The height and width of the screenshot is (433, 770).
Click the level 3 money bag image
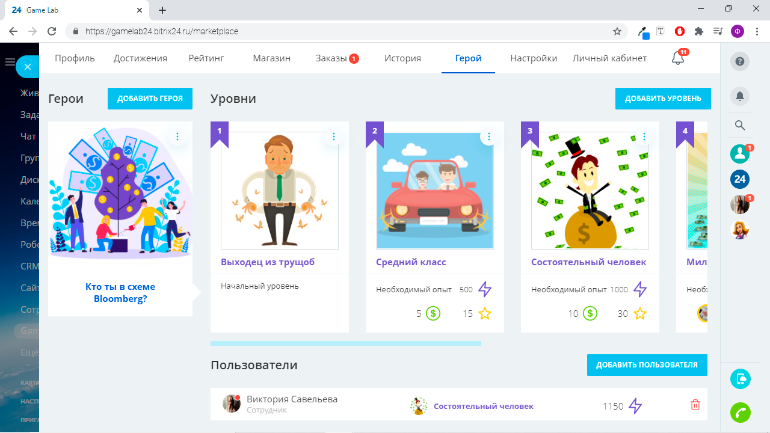click(x=590, y=191)
